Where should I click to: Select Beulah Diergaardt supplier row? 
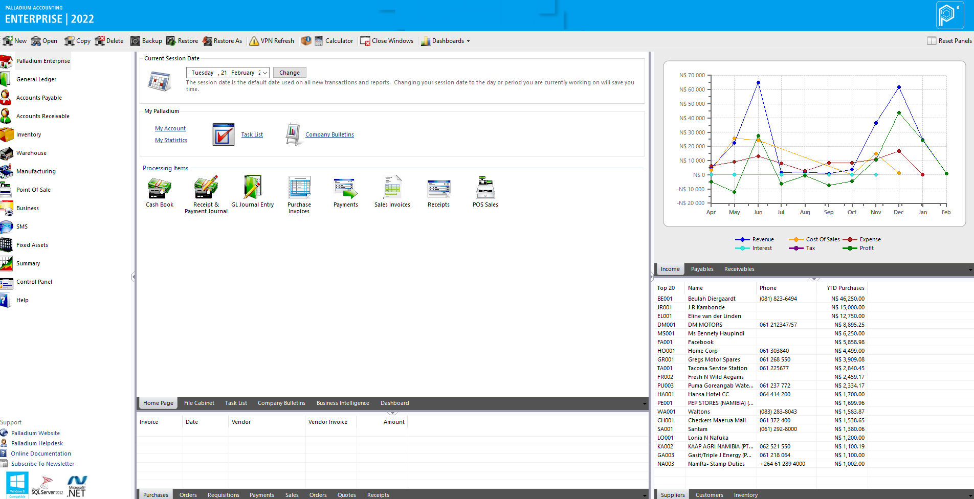coord(761,299)
